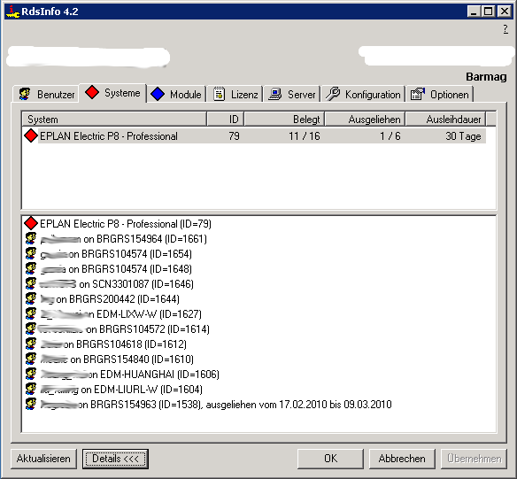Click the Ausleihdauer column header

click(x=445, y=119)
